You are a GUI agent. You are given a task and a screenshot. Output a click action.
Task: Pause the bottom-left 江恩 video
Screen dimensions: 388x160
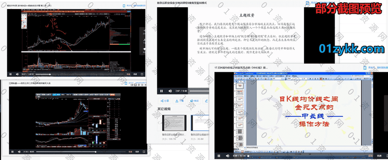13,152
